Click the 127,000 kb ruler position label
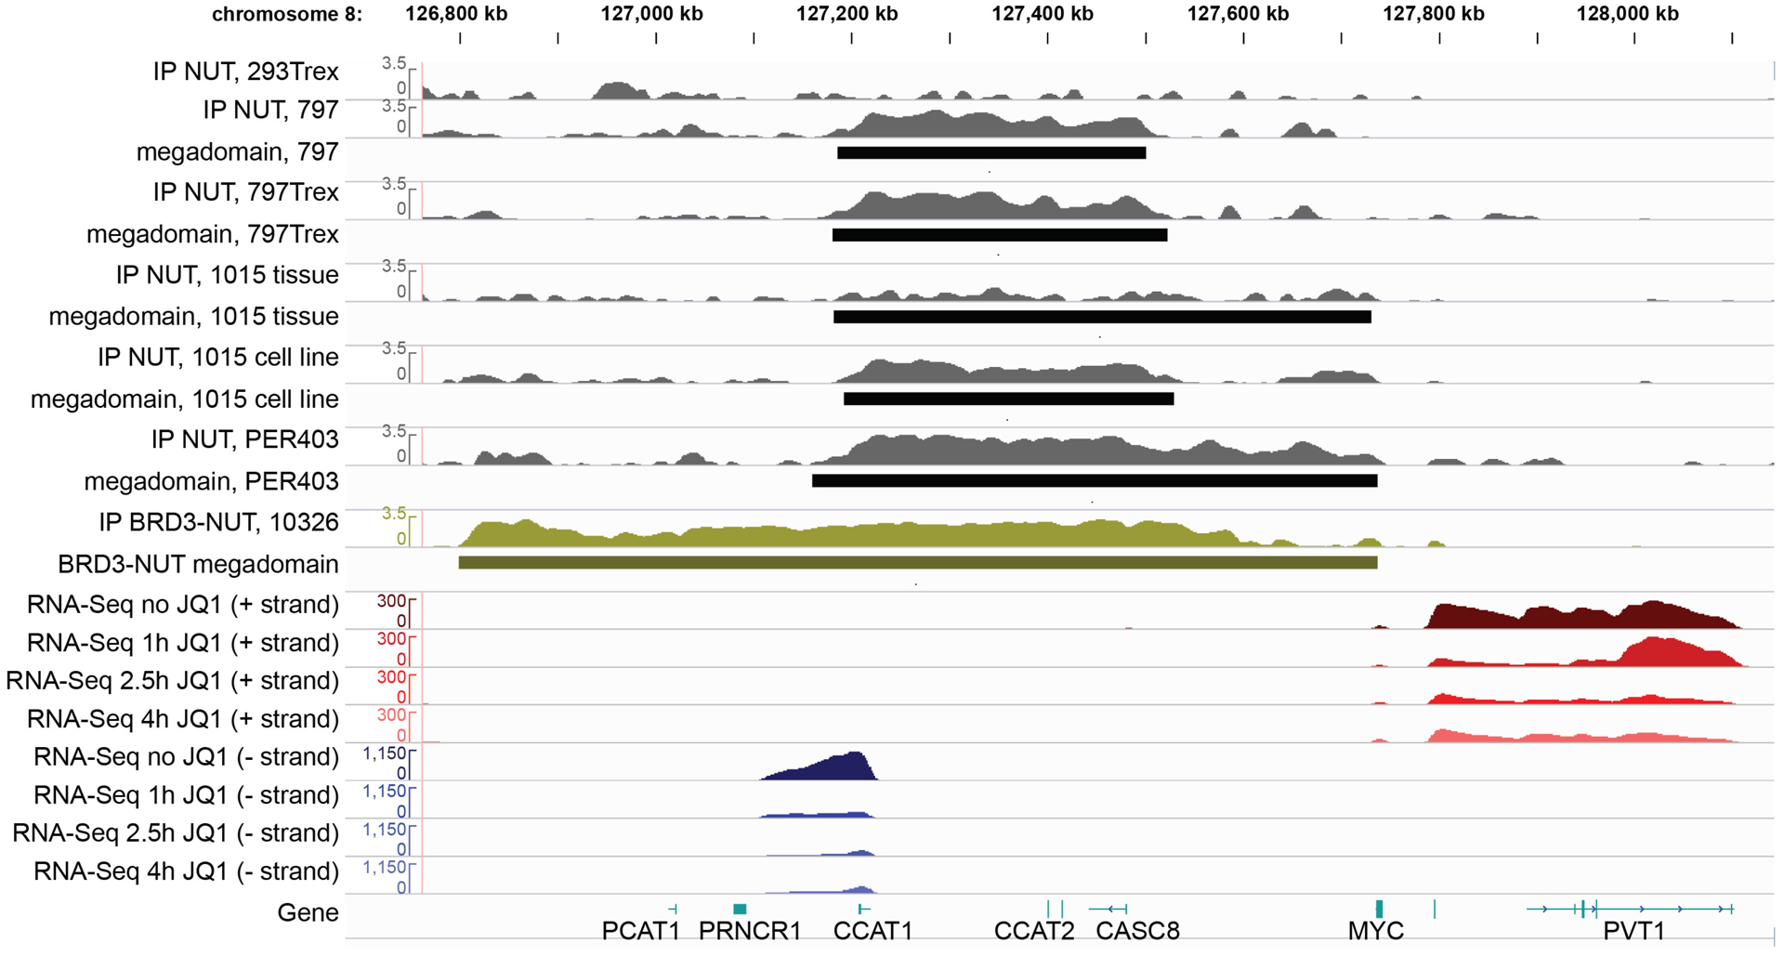Screen dimensions: 1784x956 tap(652, 14)
